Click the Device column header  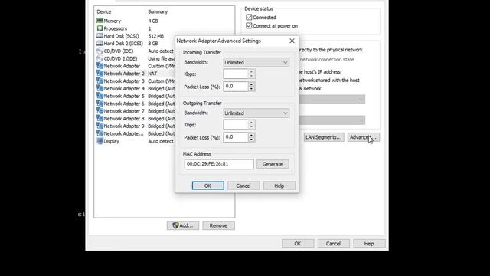point(104,11)
